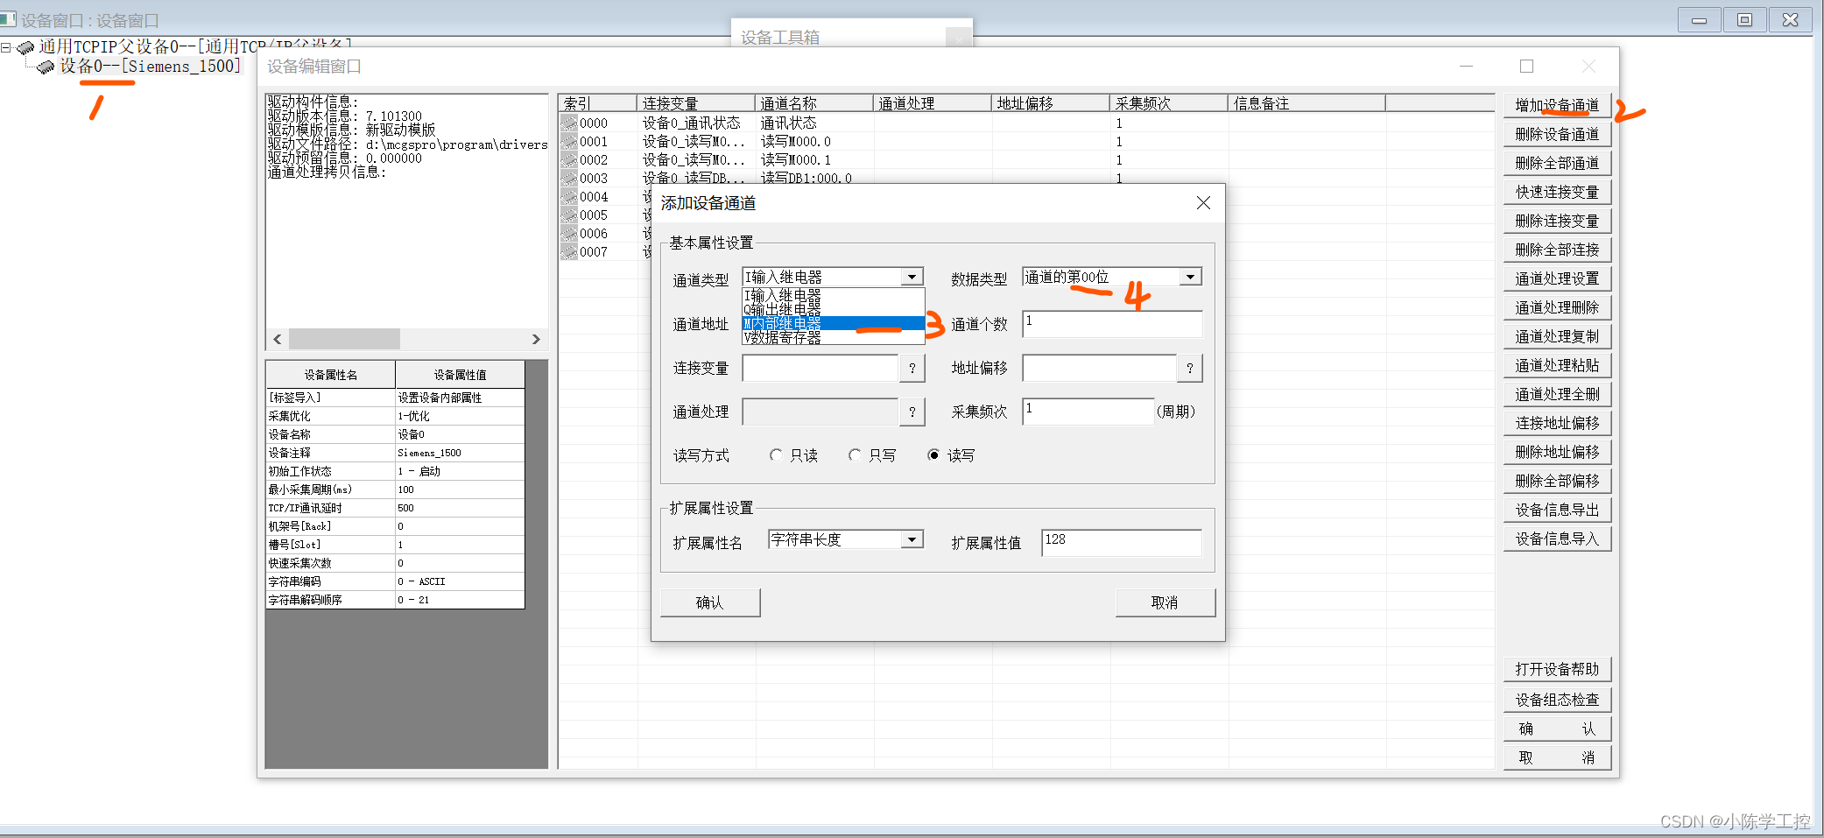1824x838 pixels.
Task: Open the 数据类型 dropdown showing 通道的第00位
Action: (1190, 276)
